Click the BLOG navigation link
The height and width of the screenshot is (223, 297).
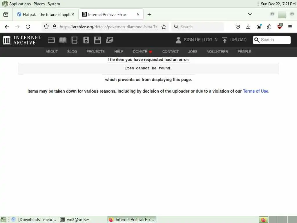coord(72,52)
